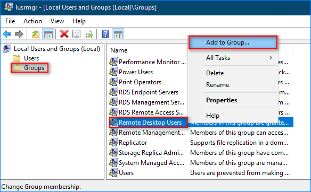This screenshot has height=192, width=311.
Task: Select the Users tree label
Action: tap(31, 58)
